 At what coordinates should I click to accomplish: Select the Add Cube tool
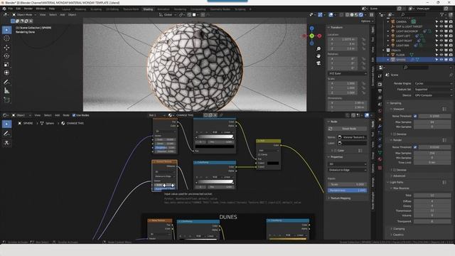pos(6,100)
